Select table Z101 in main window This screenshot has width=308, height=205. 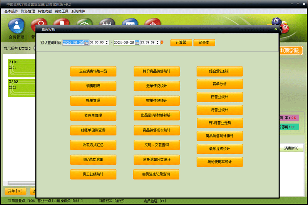(22, 68)
